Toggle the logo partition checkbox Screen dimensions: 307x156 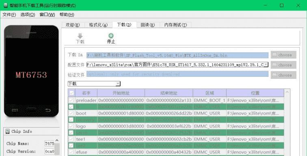pyautogui.click(x=71, y=126)
